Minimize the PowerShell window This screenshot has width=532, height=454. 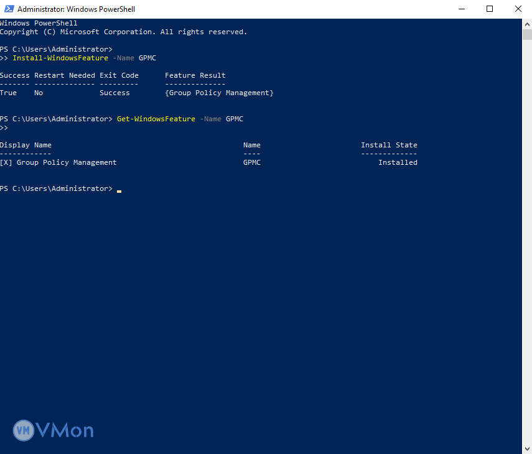[x=462, y=9]
